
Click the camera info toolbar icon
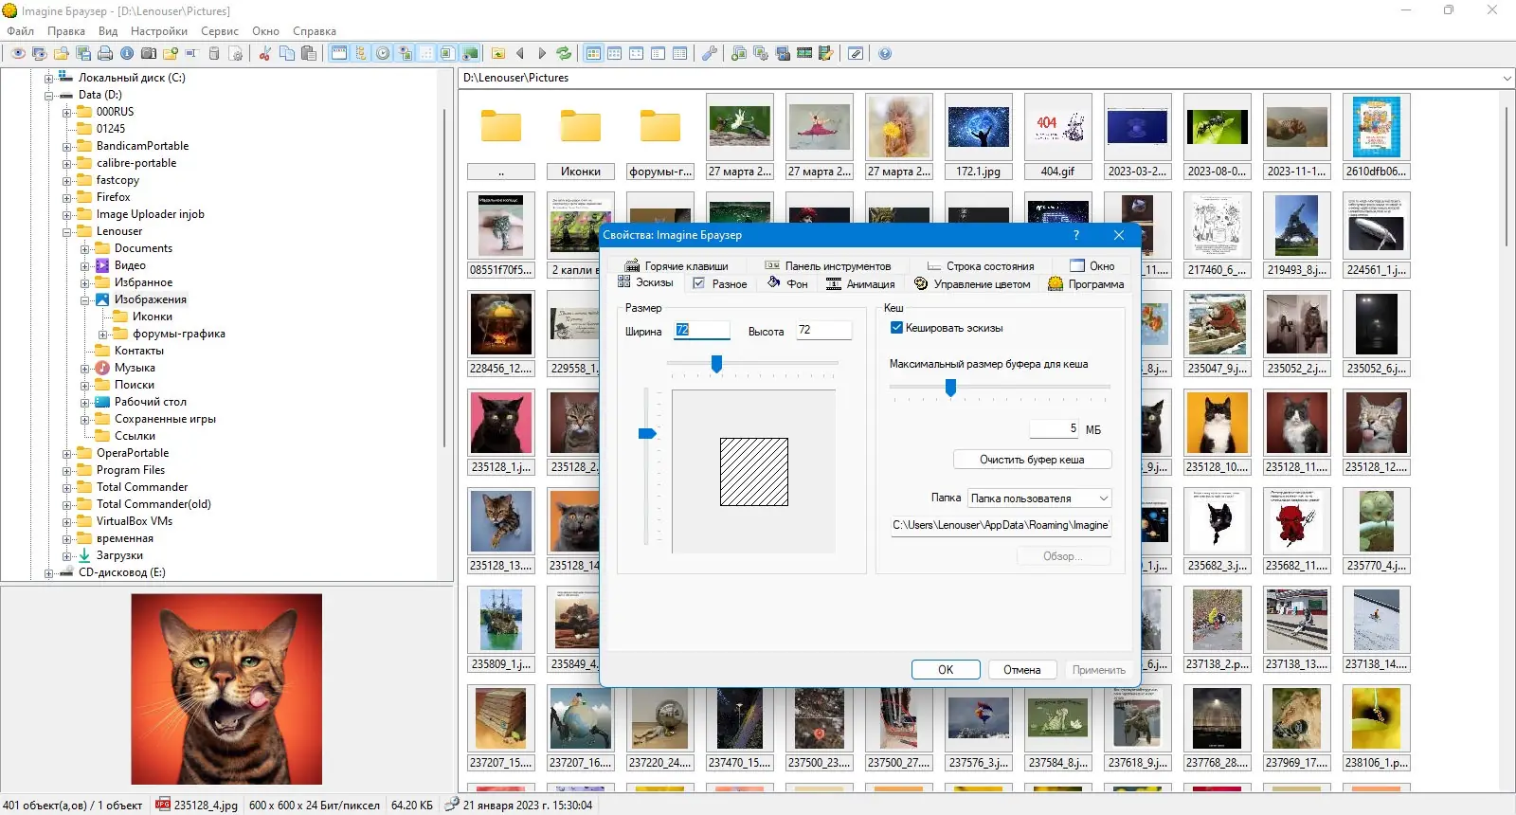coord(149,54)
